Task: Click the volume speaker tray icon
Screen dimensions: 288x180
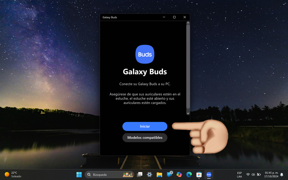Action: [x=253, y=175]
